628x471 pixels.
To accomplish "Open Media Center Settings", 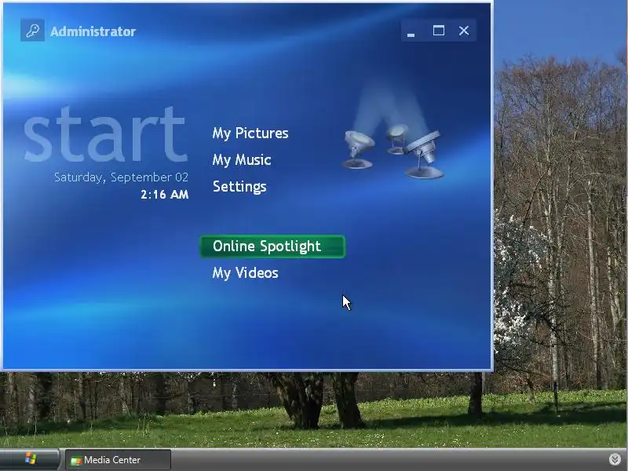I will pyautogui.click(x=239, y=187).
